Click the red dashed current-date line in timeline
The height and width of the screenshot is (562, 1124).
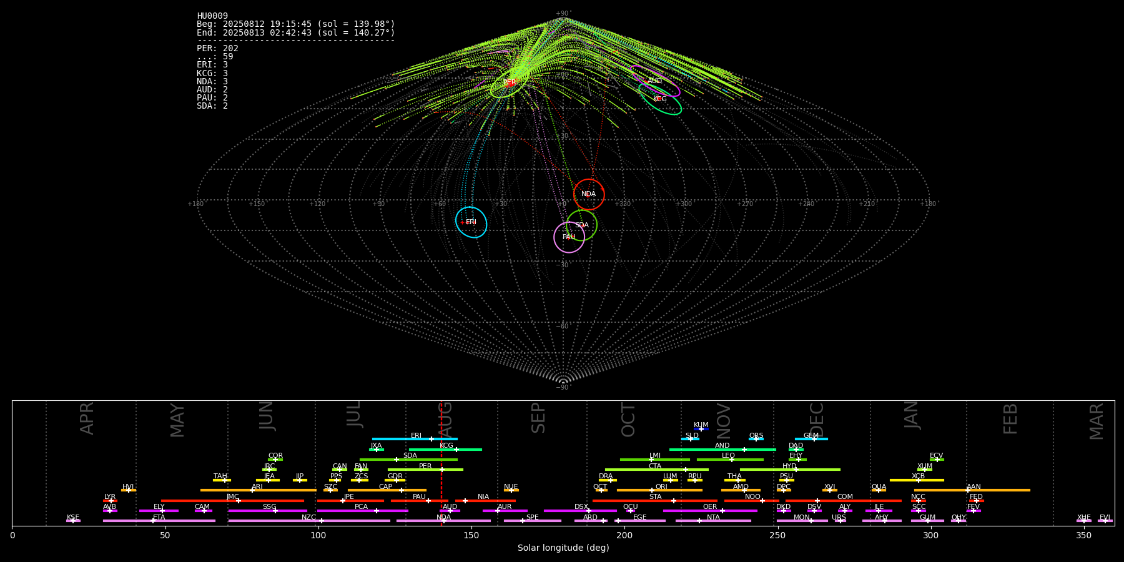pyautogui.click(x=441, y=463)
